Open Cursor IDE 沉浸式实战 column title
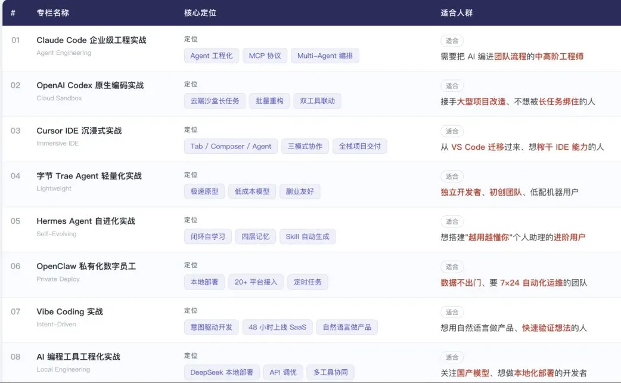This screenshot has height=383, width=621. pos(79,131)
